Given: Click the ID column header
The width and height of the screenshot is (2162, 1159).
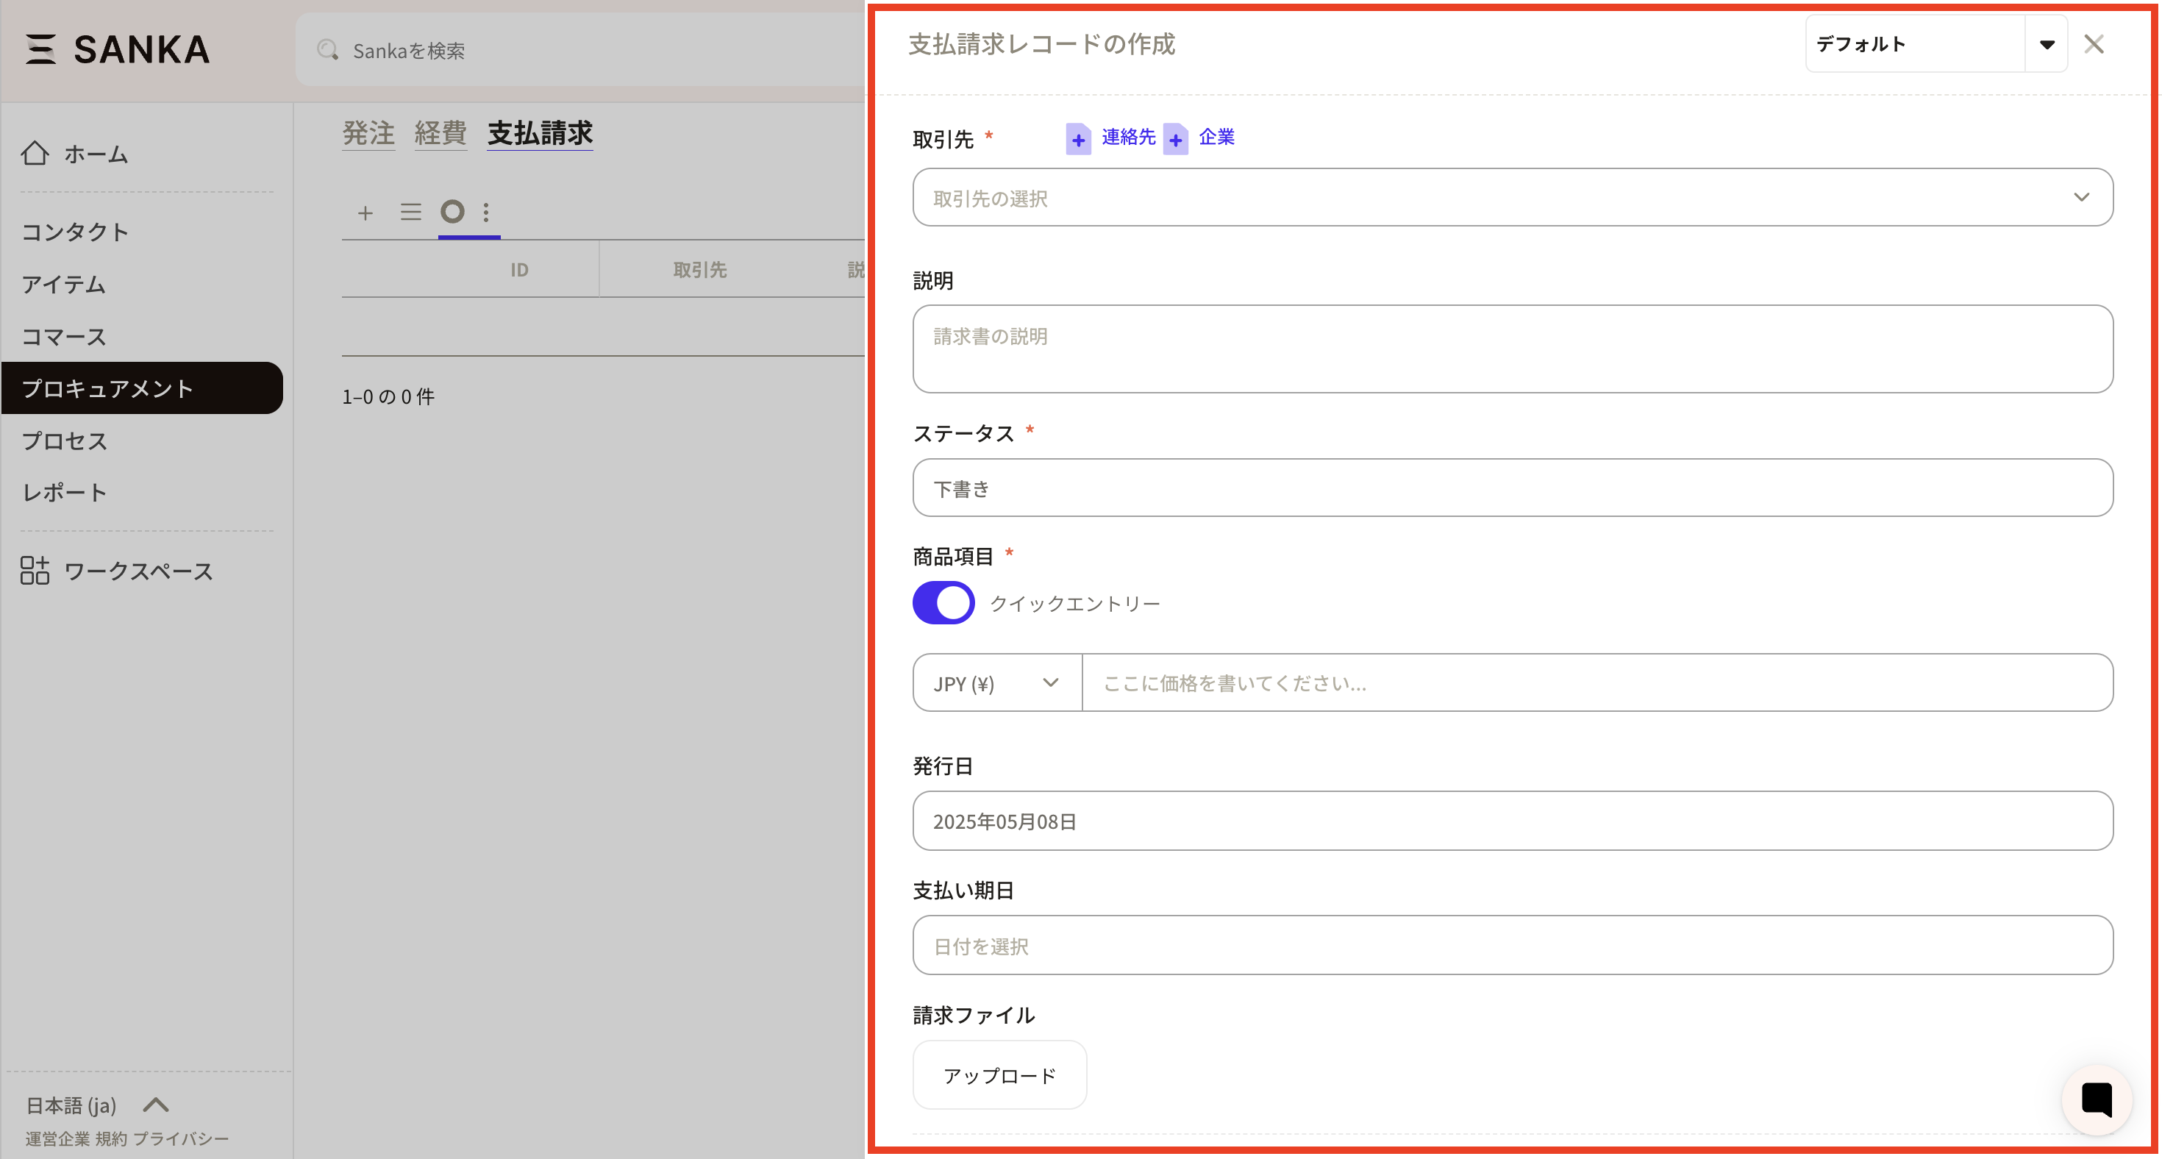Looking at the screenshot, I should 519,269.
